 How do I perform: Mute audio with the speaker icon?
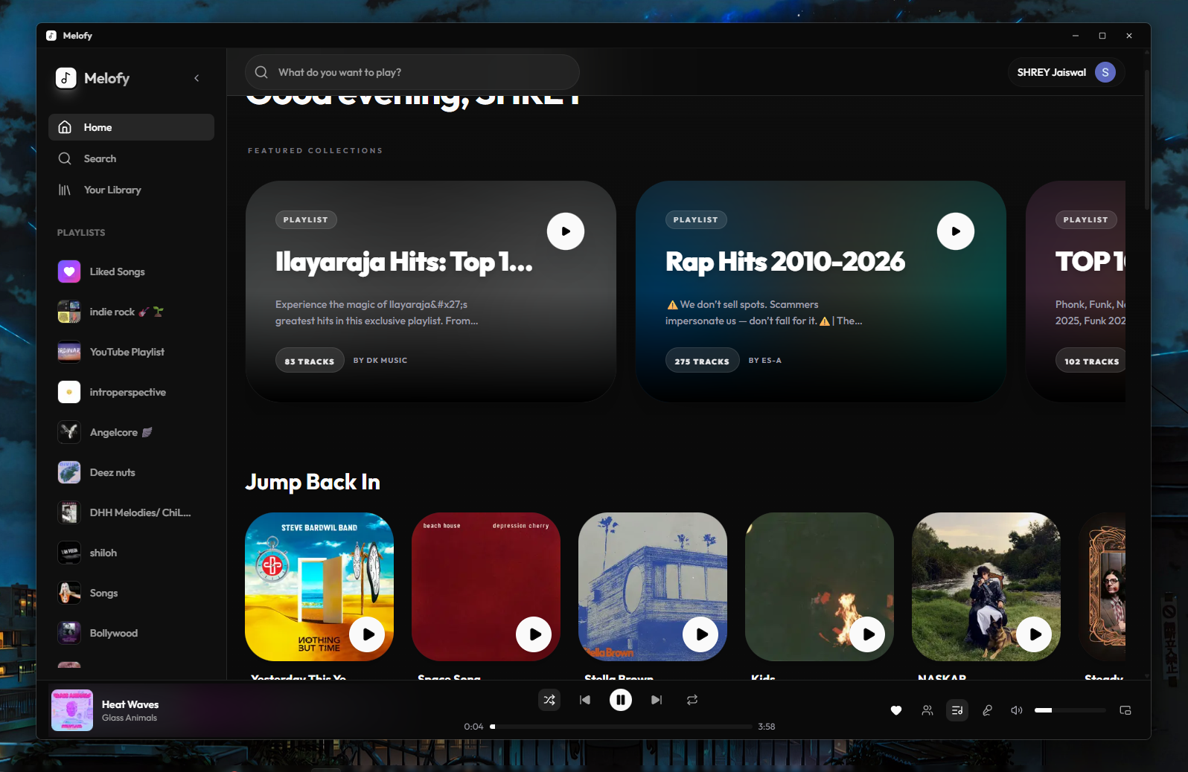(1017, 710)
